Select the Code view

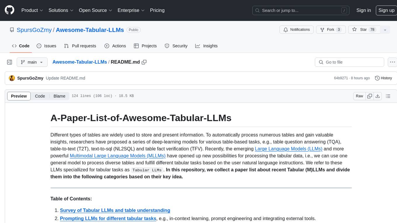click(40, 96)
